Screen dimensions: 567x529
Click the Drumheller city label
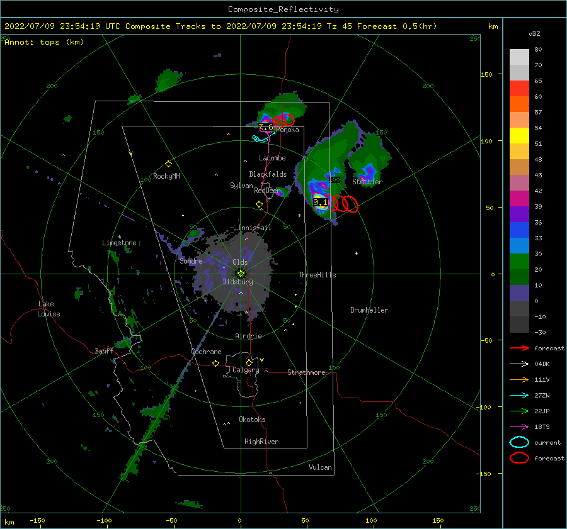(x=369, y=310)
